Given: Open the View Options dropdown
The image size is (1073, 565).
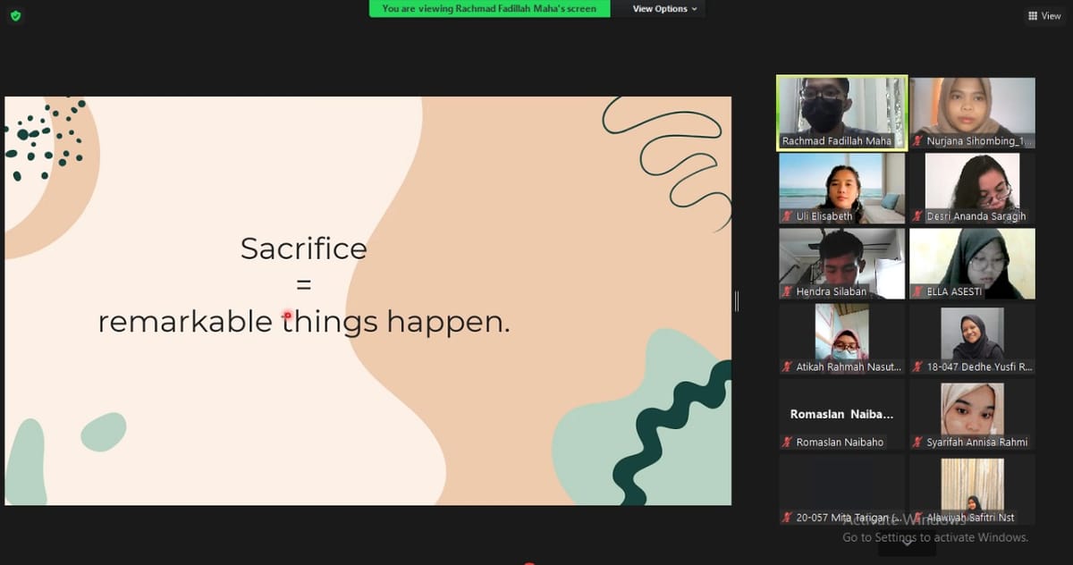Looking at the screenshot, I should point(665,9).
